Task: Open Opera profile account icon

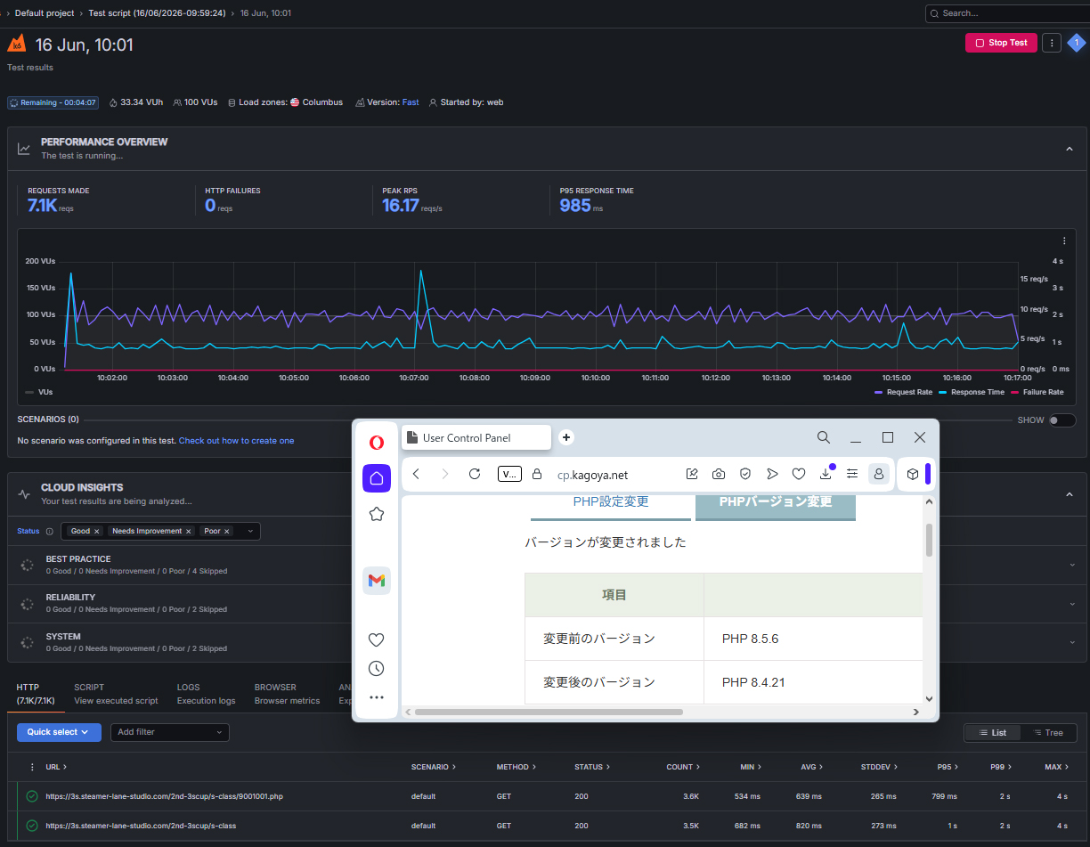Action: [879, 474]
